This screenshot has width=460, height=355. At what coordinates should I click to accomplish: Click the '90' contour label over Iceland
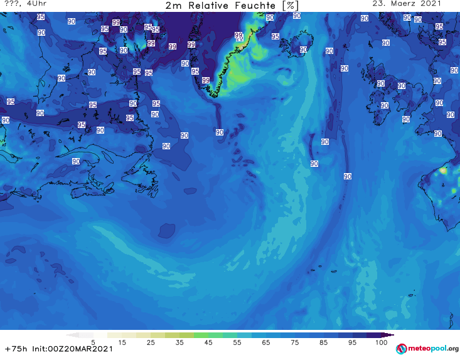pos(303,50)
